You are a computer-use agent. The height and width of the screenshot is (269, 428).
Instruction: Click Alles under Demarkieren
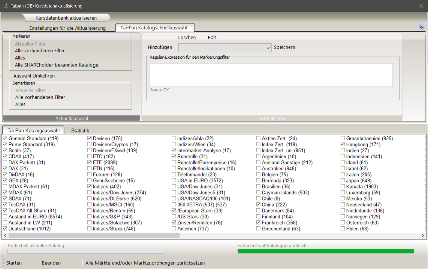tap(20, 104)
